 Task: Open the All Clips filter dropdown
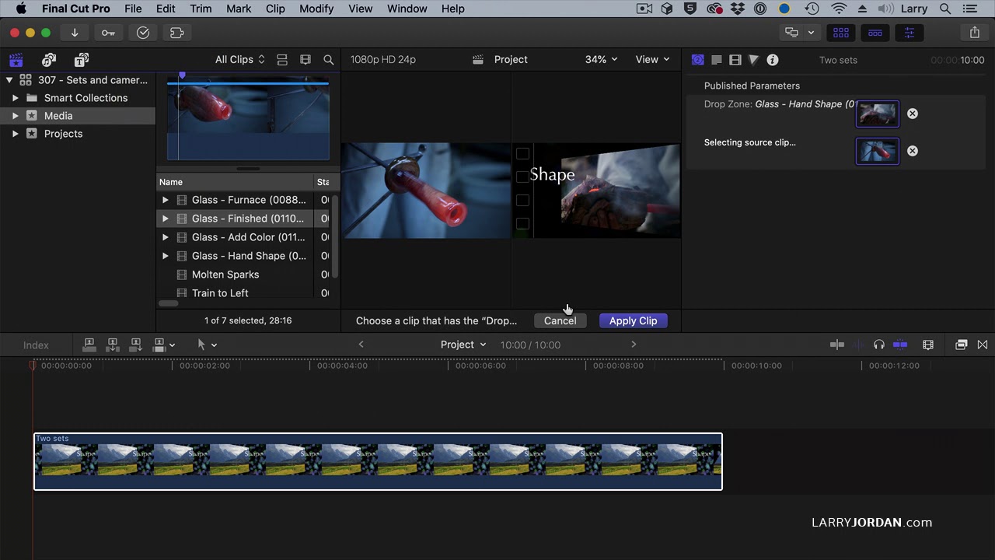point(240,60)
